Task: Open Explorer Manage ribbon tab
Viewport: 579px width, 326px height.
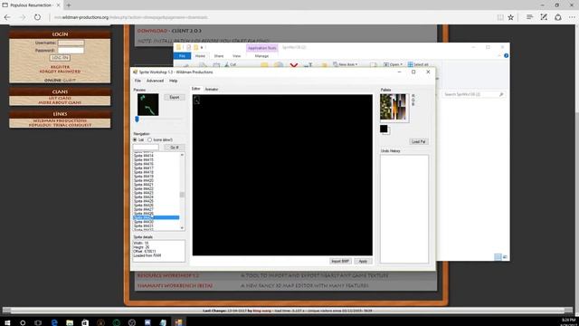Action: pos(261,56)
